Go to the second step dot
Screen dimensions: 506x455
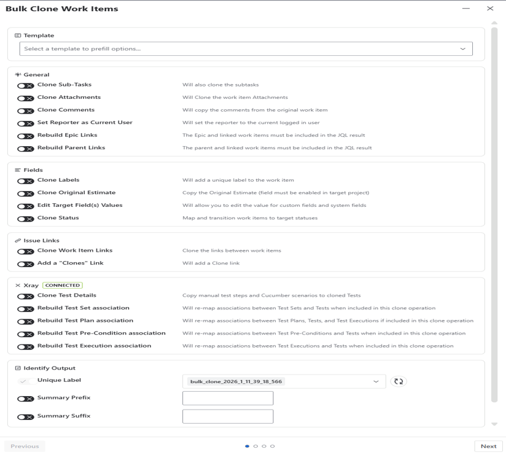[255, 446]
